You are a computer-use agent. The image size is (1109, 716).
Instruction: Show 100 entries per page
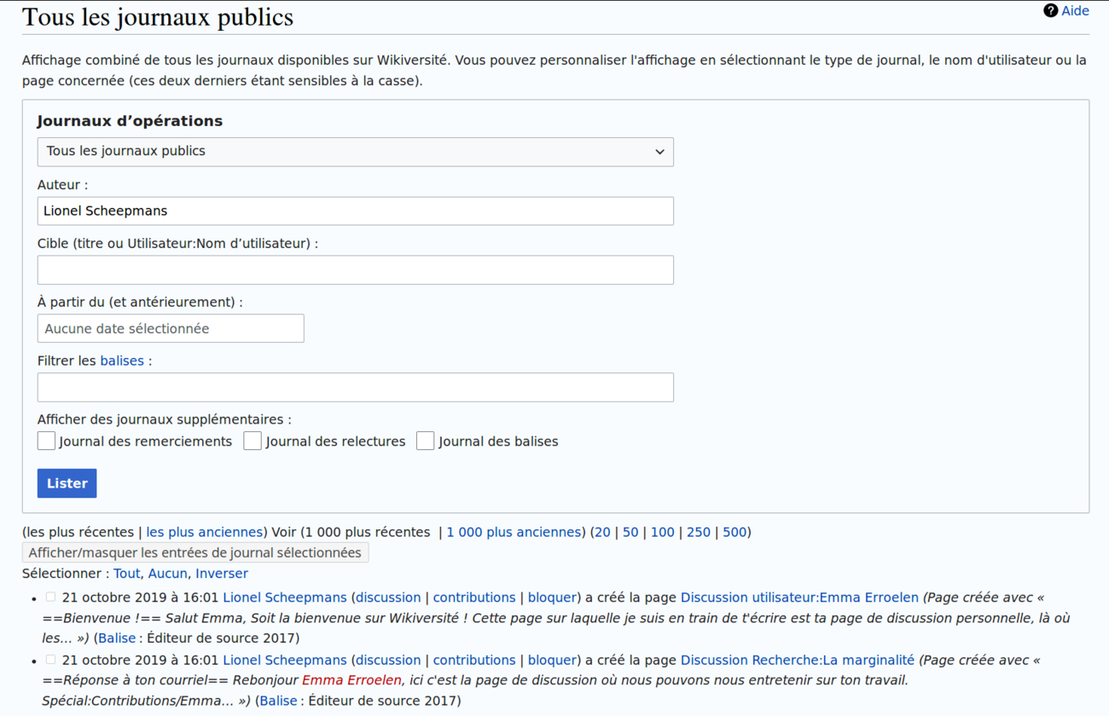click(x=663, y=532)
